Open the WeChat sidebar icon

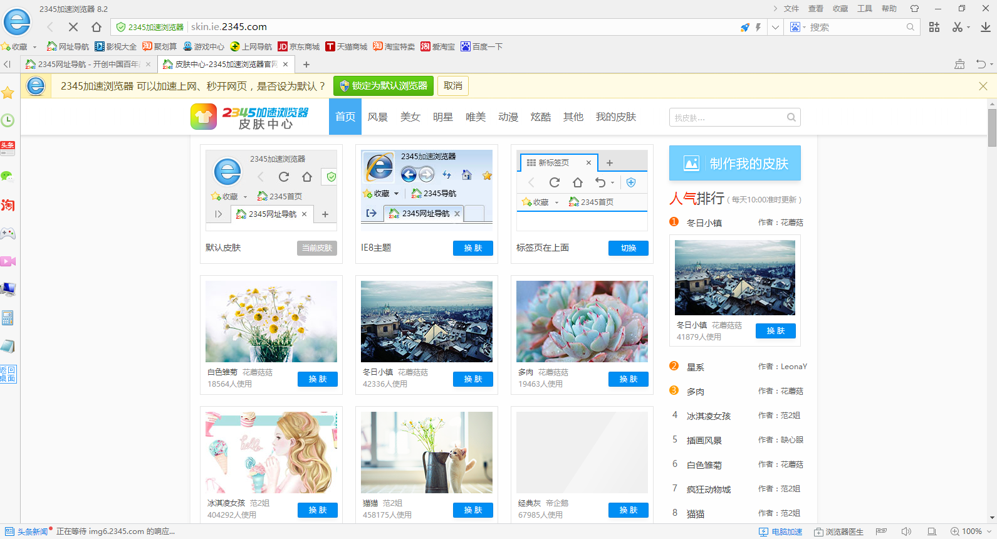[x=8, y=177]
